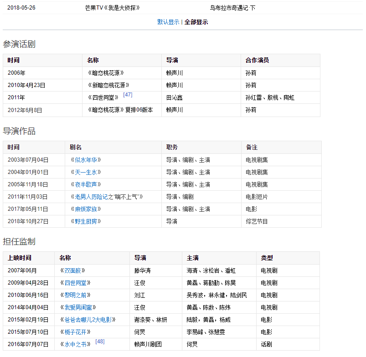The height and width of the screenshot is (357, 366).
Task: Open the 野生厨房 show link
Action: [85, 221]
